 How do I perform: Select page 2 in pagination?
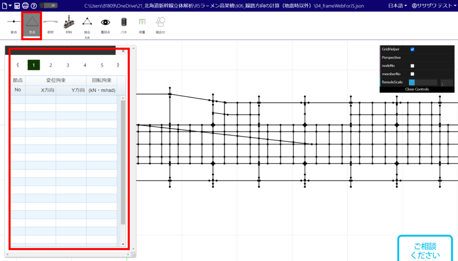click(x=51, y=65)
